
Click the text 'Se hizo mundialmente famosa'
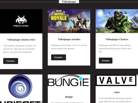click(115, 100)
